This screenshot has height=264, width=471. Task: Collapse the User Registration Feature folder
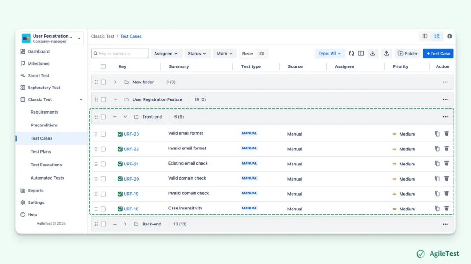click(115, 99)
